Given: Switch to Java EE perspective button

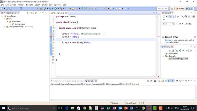Looking at the screenshot, I should click(x=180, y=9).
